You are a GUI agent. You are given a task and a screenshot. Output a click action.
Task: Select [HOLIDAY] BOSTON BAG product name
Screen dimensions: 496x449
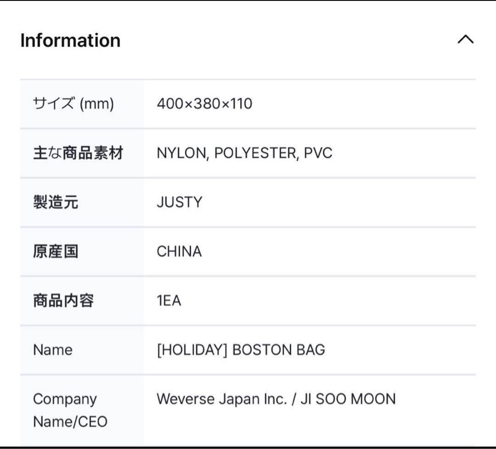tap(241, 350)
